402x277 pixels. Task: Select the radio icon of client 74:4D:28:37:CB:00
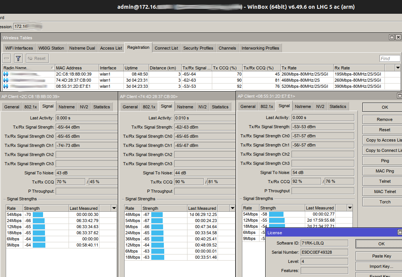6,80
